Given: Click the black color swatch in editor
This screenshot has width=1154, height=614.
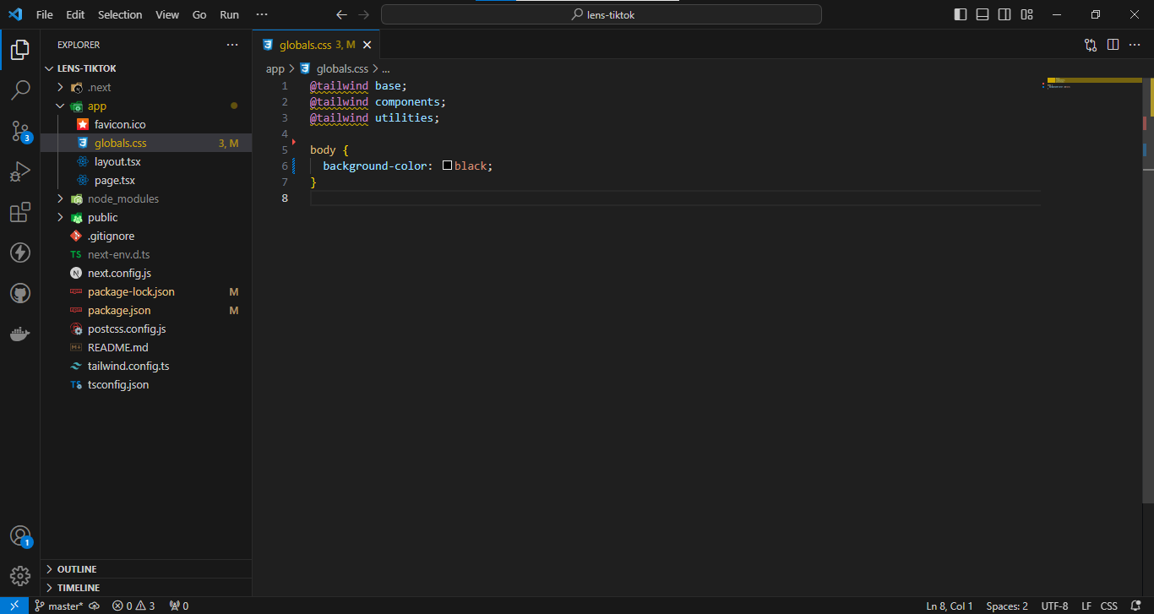Looking at the screenshot, I should [x=448, y=166].
